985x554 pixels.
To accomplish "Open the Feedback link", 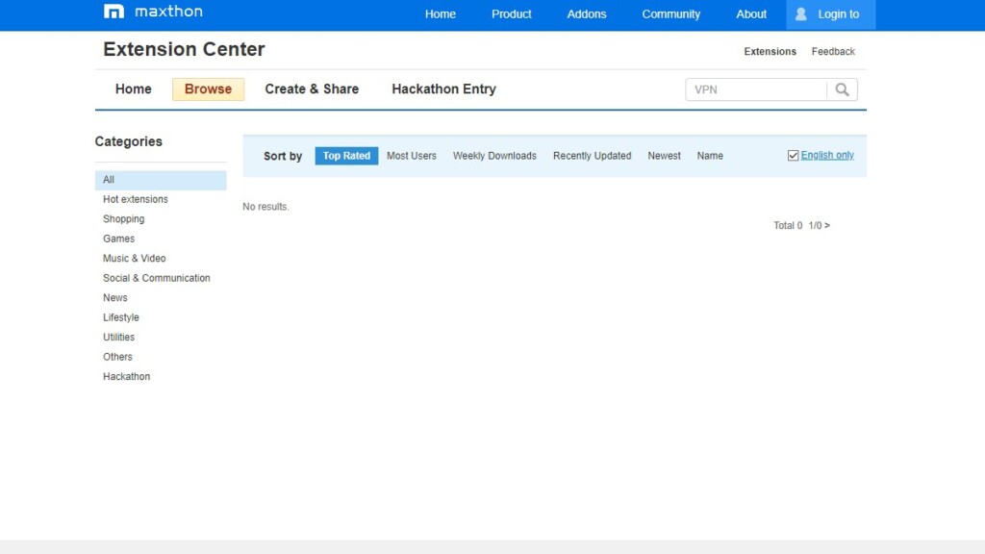I will pyautogui.click(x=833, y=52).
